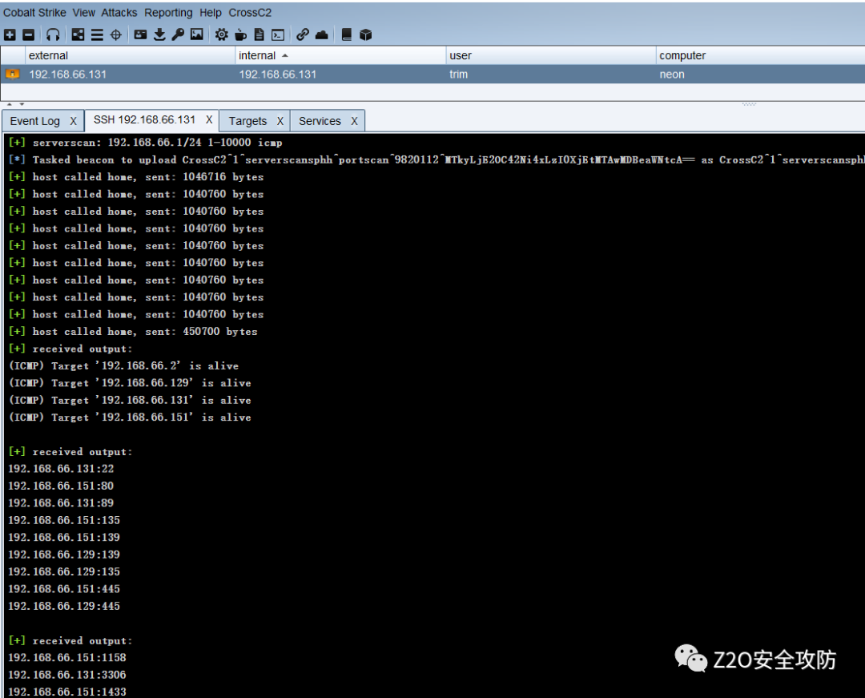Click line "Target '192.168.66.129' is alive"
This screenshot has width=865, height=698.
130,382
